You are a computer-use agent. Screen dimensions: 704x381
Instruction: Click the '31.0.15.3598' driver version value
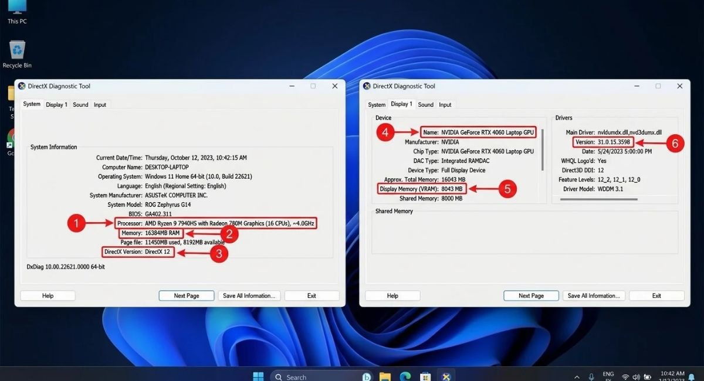[614, 142]
